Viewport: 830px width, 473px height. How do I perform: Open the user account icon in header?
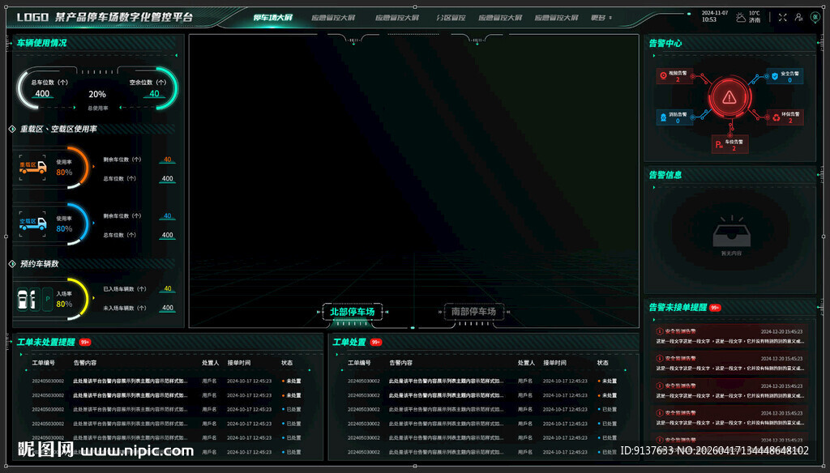[798, 17]
